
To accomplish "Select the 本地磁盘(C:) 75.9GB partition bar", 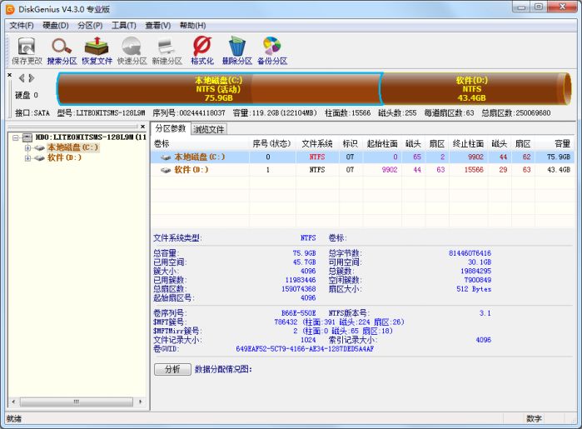I will 219,89.
